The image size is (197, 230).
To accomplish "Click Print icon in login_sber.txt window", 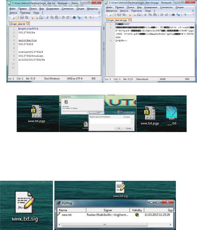I will [41, 17].
